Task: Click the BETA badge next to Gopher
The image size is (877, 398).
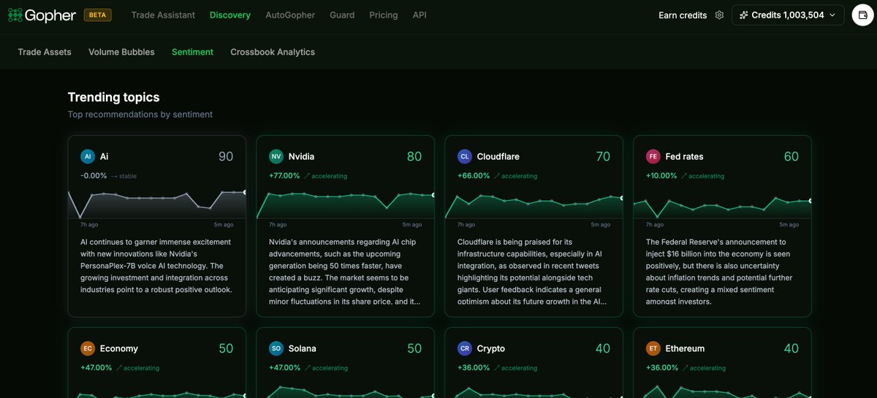Action: [98, 15]
